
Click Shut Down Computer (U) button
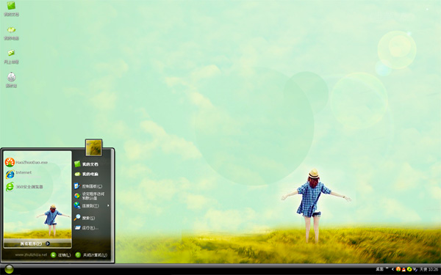pos(91,254)
